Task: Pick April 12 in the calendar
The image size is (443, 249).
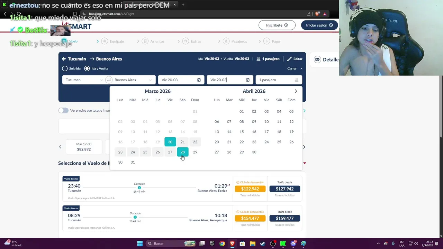Action: click(x=291, y=122)
